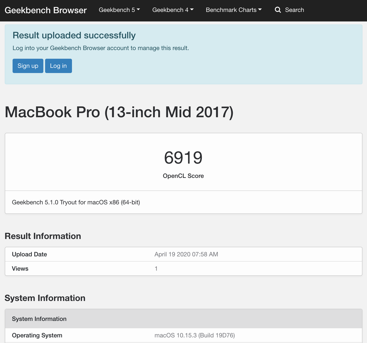367x343 pixels.
Task: Select the MacBook Pro (13-inch Mid 2017) heading
Action: [119, 112]
